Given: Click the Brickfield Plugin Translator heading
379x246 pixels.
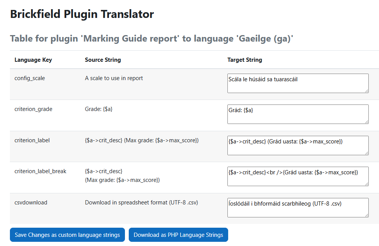Looking at the screenshot, I should [82, 14].
